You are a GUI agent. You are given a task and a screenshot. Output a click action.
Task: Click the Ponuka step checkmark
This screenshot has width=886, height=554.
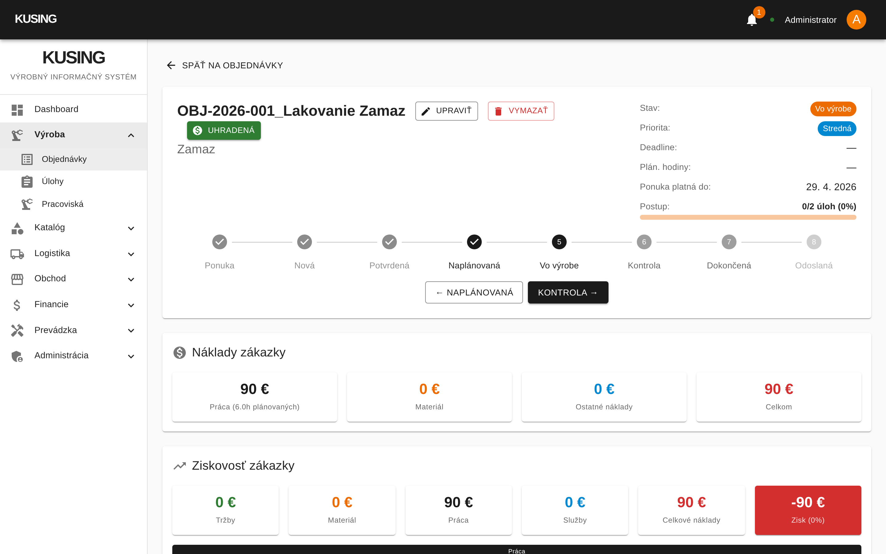tap(220, 242)
